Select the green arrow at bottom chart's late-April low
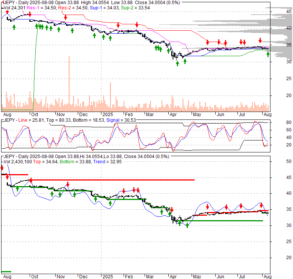The width and height of the screenshot is (293, 279). 187,225
